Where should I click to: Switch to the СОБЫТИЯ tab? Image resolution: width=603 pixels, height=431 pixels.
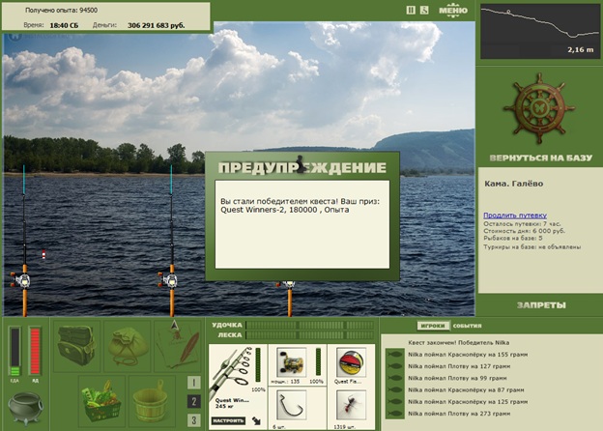[x=467, y=326]
